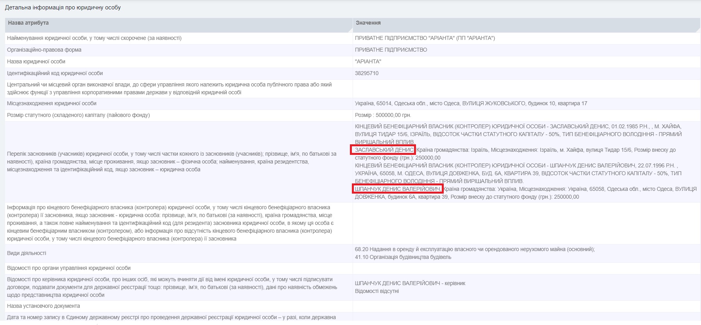Click the "Назва установчого документа" row label
The height and width of the screenshot is (325, 701).
pyautogui.click(x=43, y=306)
